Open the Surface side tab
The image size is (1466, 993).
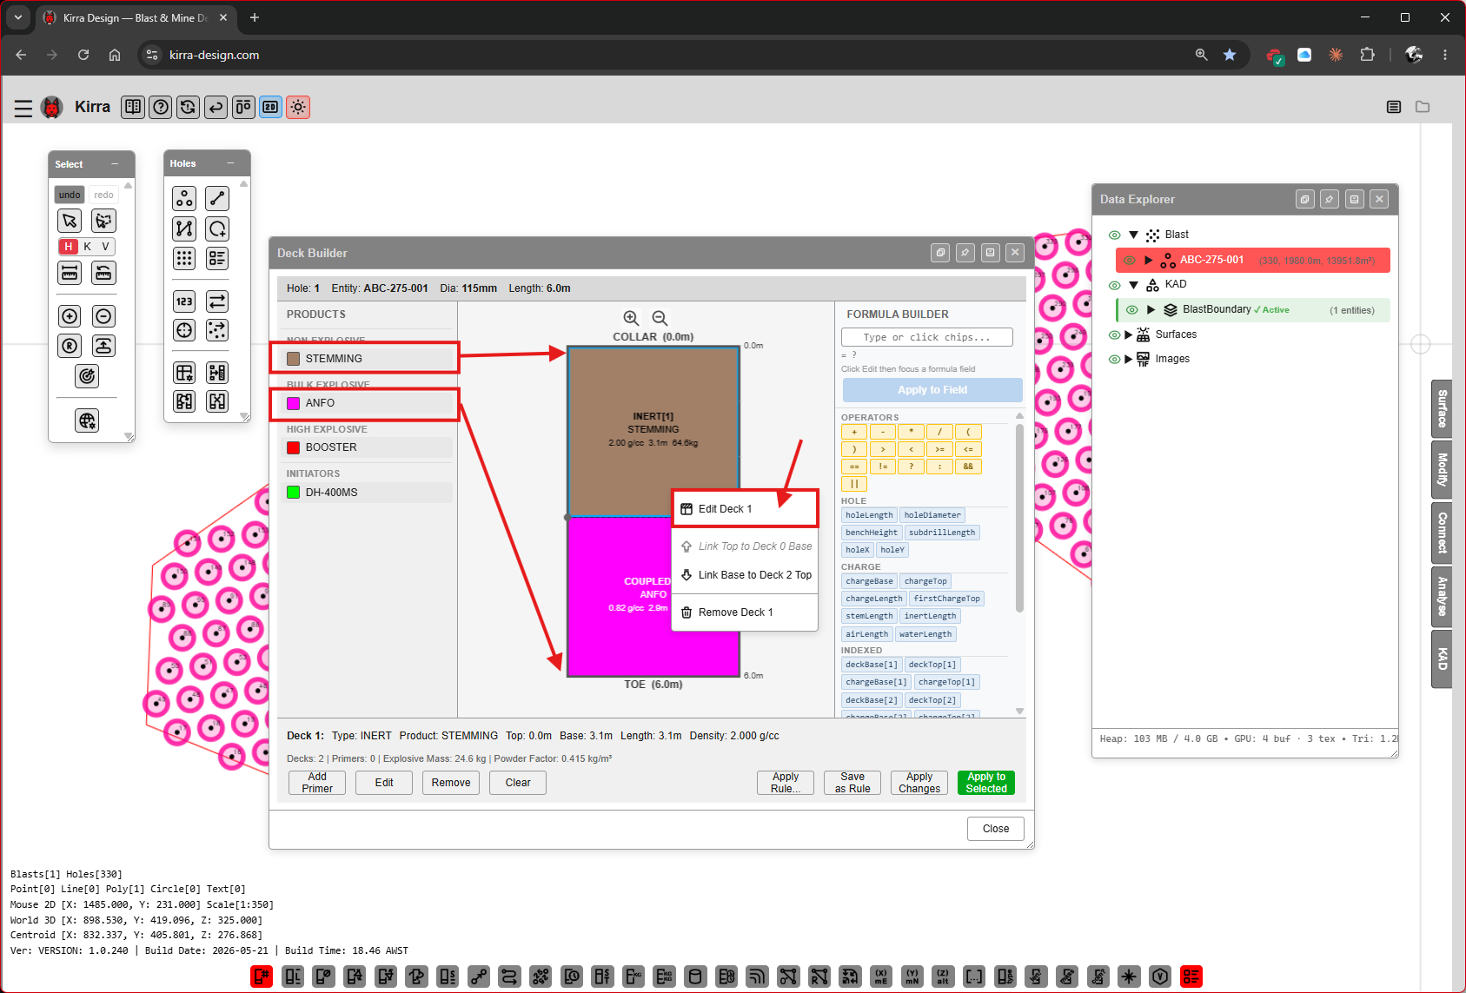pyautogui.click(x=1442, y=408)
